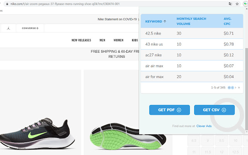Open the Clever Ads link
This screenshot has width=248, height=155.
tap(204, 126)
